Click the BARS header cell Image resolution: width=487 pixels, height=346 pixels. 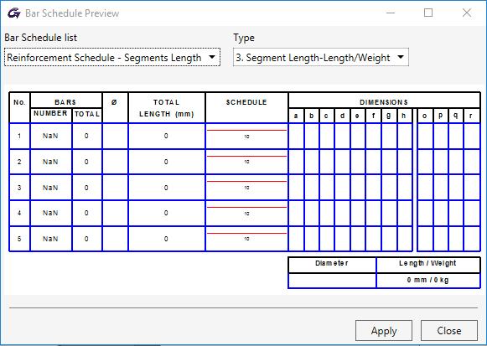coord(66,101)
